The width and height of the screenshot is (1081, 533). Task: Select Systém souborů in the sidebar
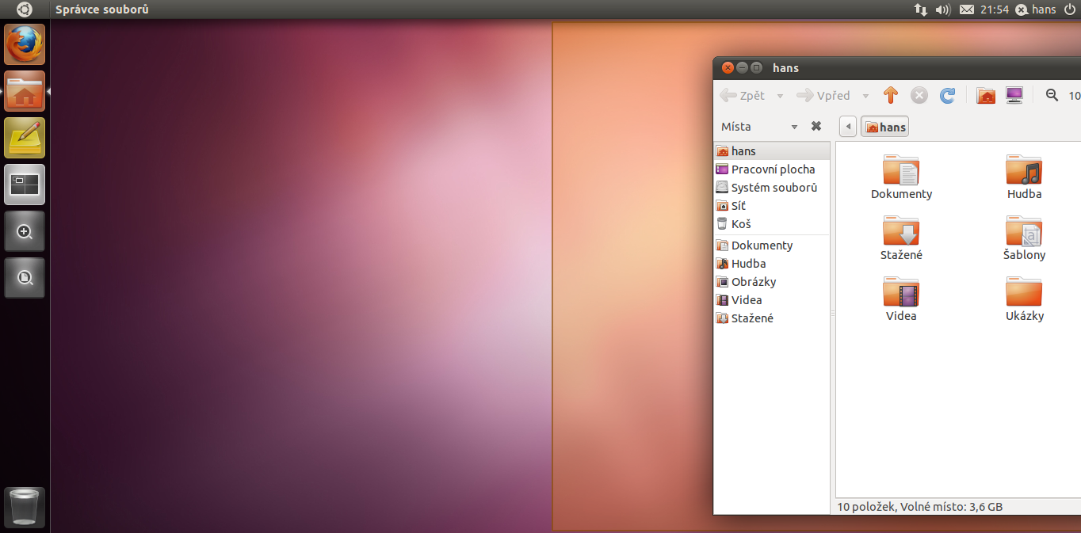point(772,187)
